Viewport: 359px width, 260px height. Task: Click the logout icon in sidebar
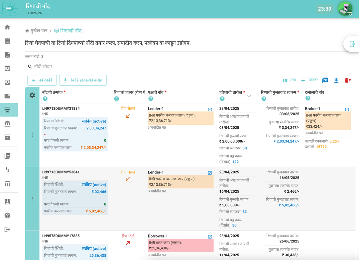(7, 229)
